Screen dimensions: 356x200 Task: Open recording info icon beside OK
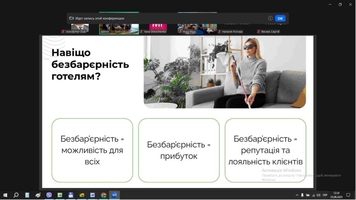(x=270, y=18)
